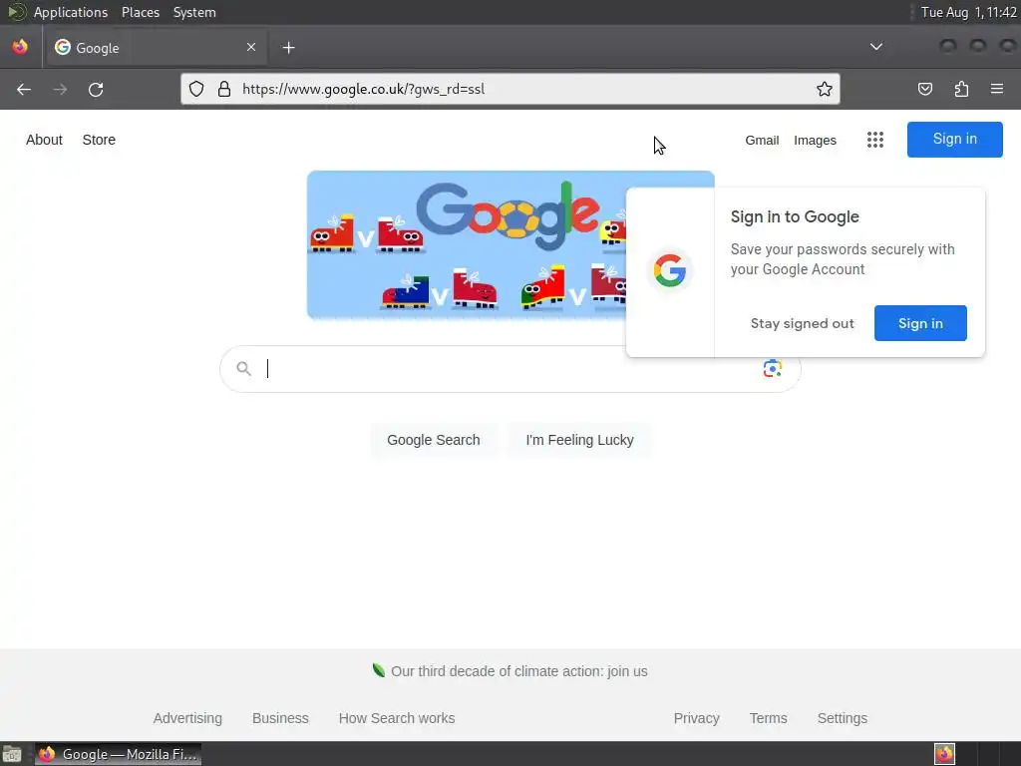
Task: Open the Terms footer link
Action: (x=768, y=718)
